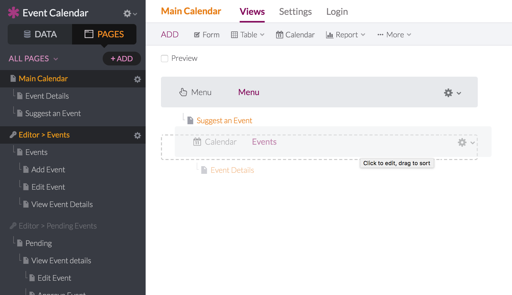Click the page icon beside Event Details link

[204, 170]
